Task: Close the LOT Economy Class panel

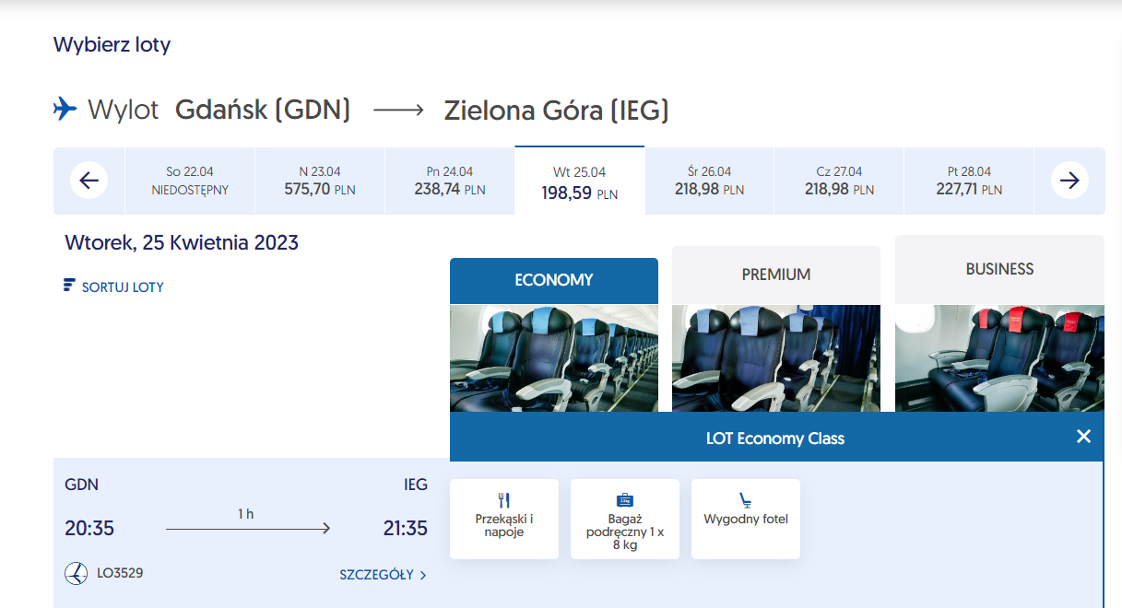Action: point(1083,437)
